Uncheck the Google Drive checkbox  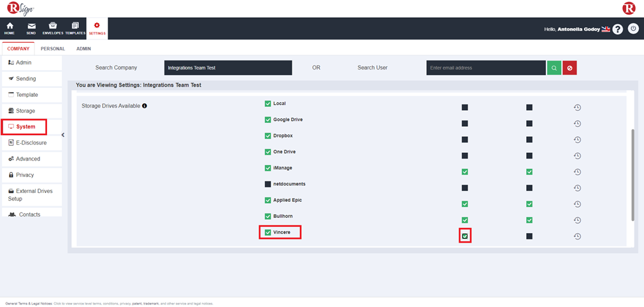tap(268, 120)
